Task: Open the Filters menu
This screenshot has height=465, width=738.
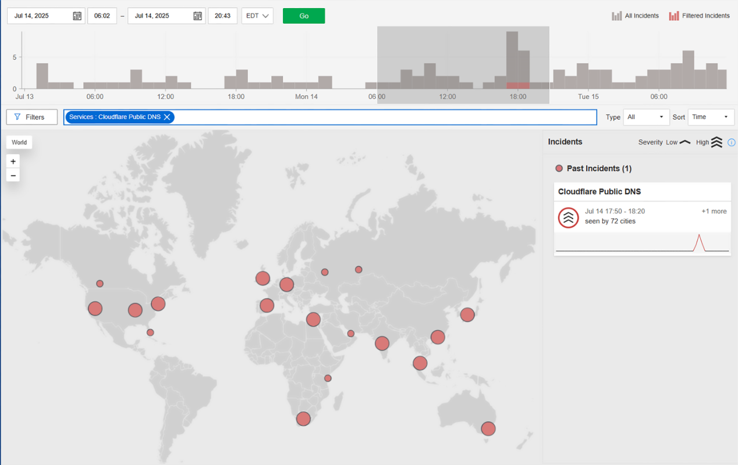Action: pos(31,117)
